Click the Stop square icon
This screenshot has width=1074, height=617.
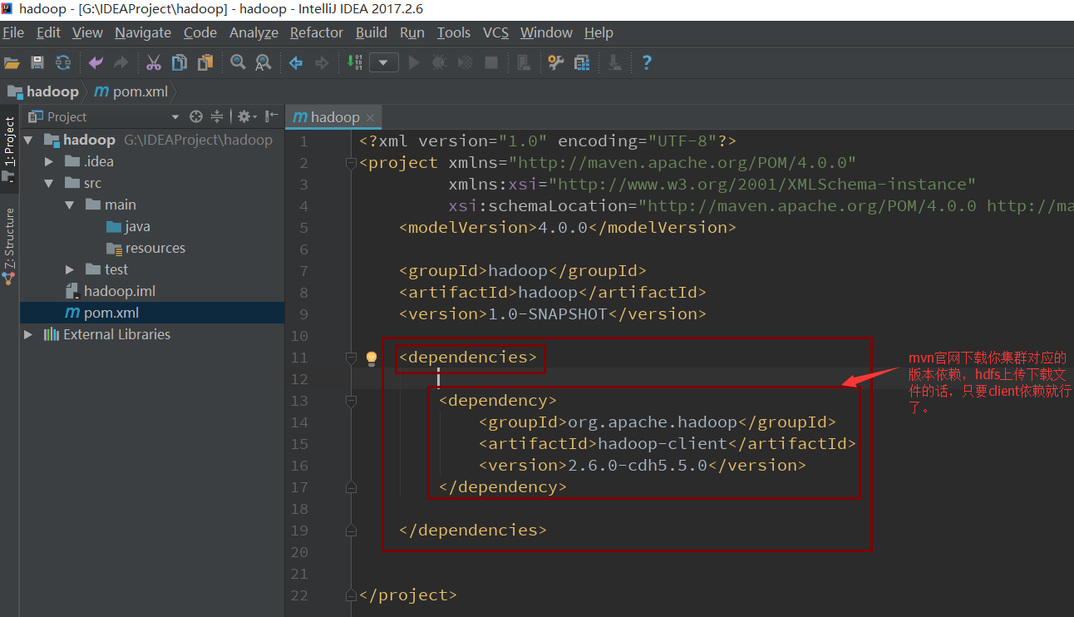(x=491, y=62)
